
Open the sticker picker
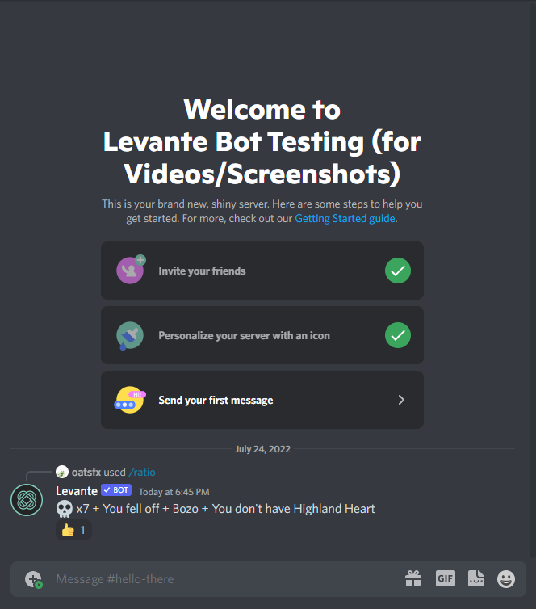pos(475,578)
